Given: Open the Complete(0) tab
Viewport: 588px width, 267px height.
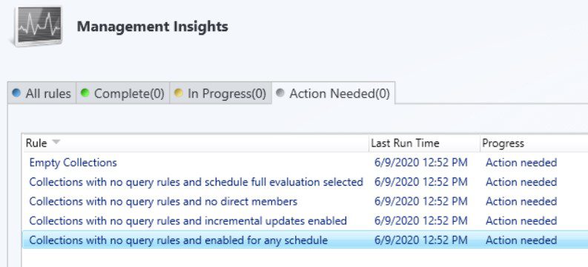Looking at the screenshot, I should click(x=122, y=93).
